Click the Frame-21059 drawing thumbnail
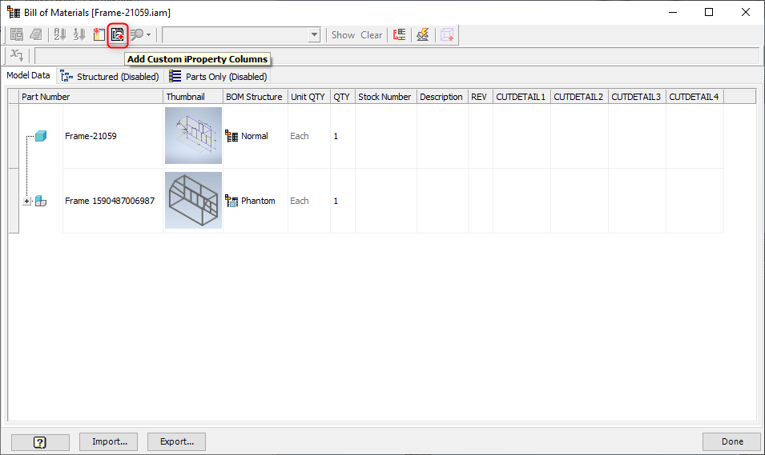765x455 pixels. [193, 135]
